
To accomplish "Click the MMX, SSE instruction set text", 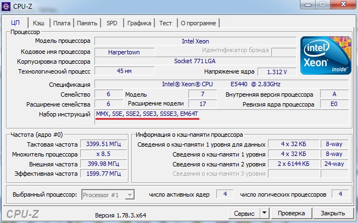I will click(147, 114).
